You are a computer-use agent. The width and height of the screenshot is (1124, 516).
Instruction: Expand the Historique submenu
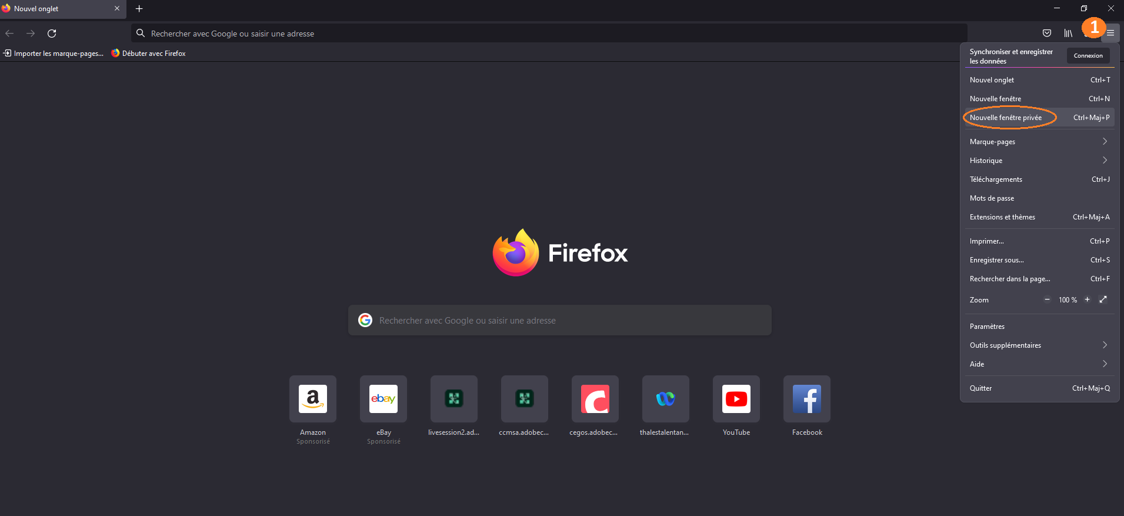coord(1039,161)
